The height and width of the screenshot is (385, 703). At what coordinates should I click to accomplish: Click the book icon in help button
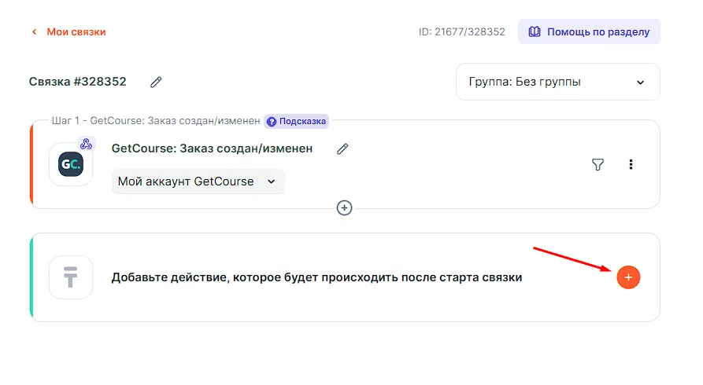tap(535, 32)
